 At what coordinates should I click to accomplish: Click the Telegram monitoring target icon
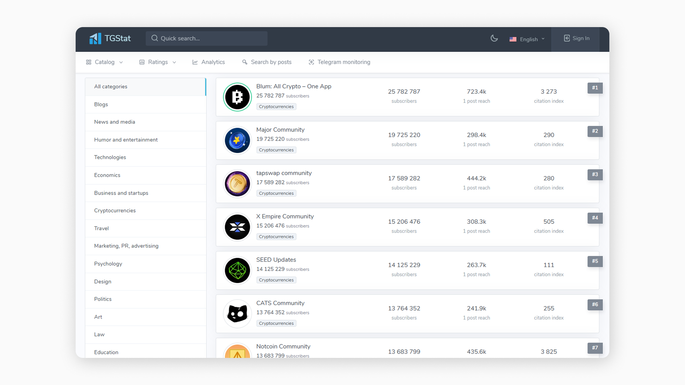(311, 62)
